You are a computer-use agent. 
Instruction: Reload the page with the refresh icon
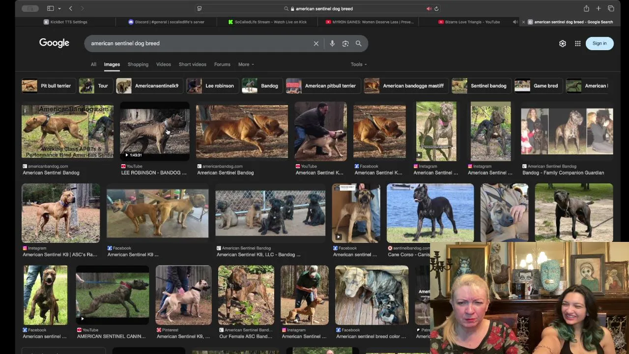(x=436, y=8)
